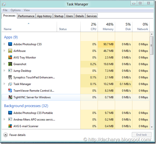Expand the AirMouse process group
Image resolution: width=156 pixels, height=144 pixels.
(4, 51)
